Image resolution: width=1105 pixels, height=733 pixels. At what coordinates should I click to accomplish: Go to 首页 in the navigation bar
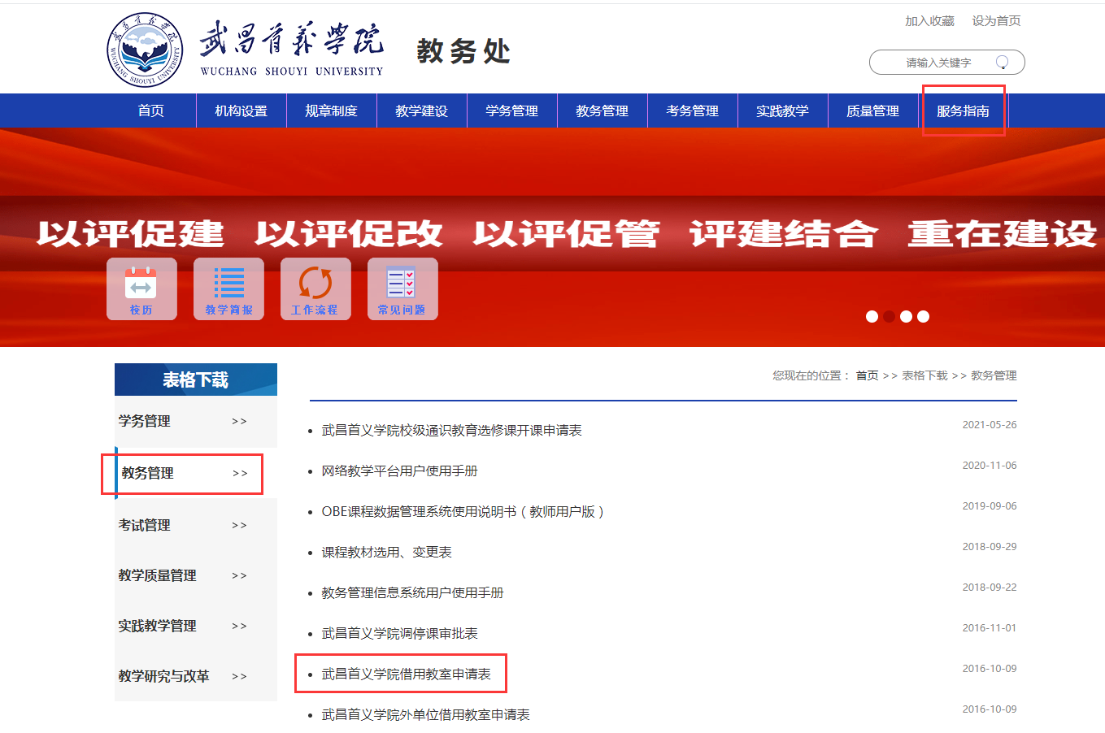(x=150, y=111)
